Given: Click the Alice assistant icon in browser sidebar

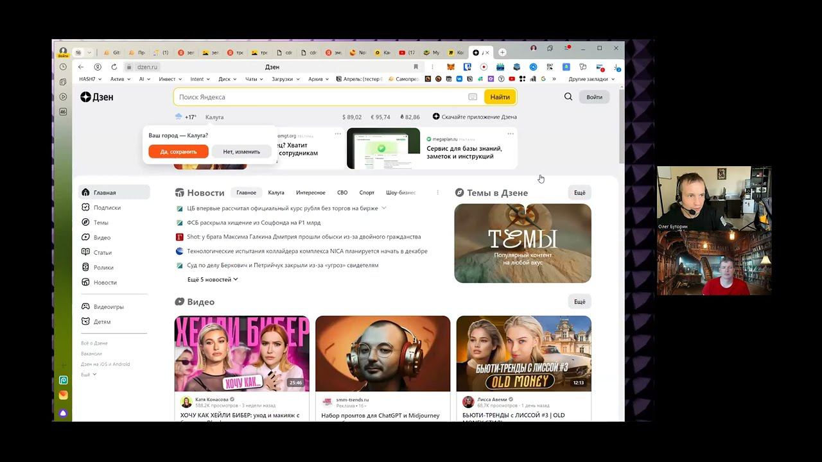Looking at the screenshot, I should tap(63, 413).
